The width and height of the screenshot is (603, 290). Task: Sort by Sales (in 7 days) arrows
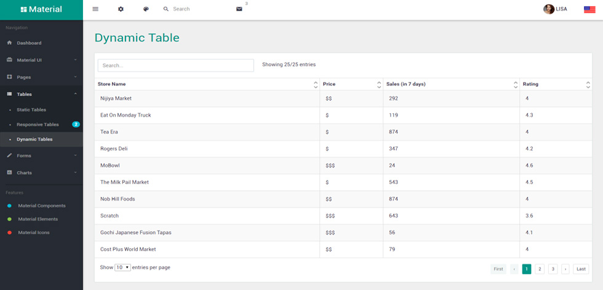[x=516, y=84]
